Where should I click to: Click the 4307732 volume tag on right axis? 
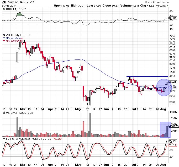point(174,126)
